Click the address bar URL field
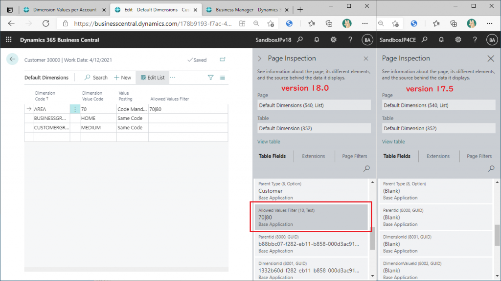Screen dimensions: 501x281 coord(153,23)
